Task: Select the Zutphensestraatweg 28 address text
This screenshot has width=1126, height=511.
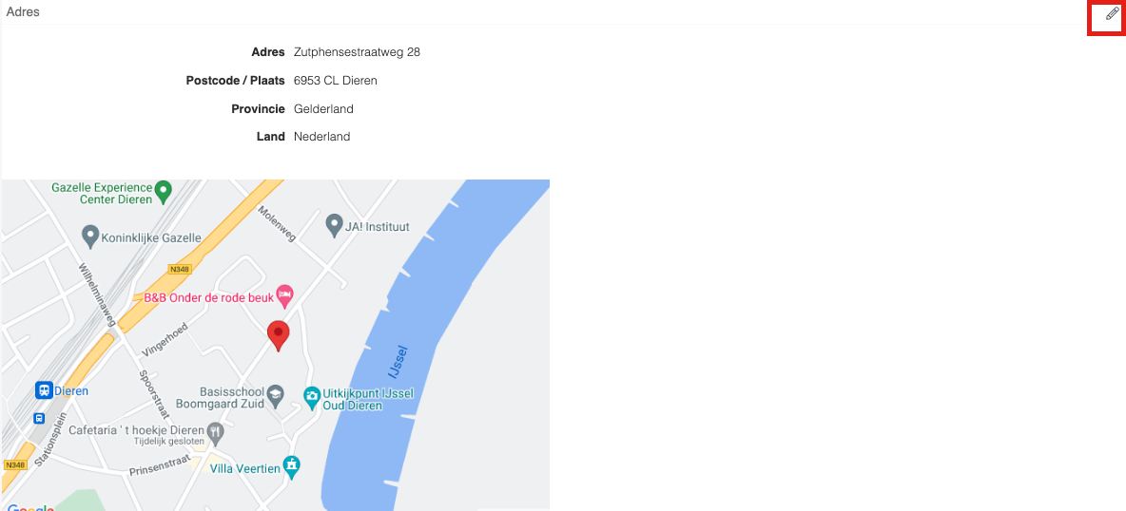Action: tap(357, 52)
